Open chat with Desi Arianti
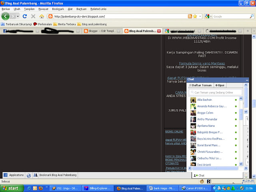The width and height of the screenshot is (256, 192). 214,164
